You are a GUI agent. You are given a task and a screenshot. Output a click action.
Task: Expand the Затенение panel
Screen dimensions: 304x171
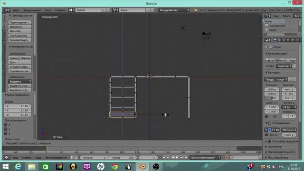266,147
